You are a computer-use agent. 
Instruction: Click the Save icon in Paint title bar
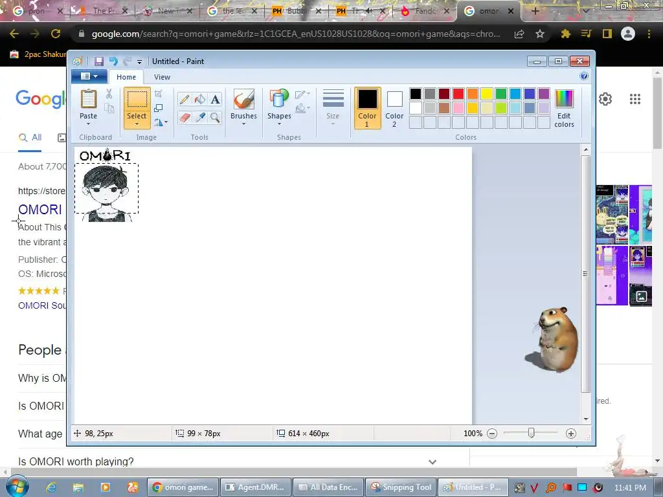[x=98, y=61]
